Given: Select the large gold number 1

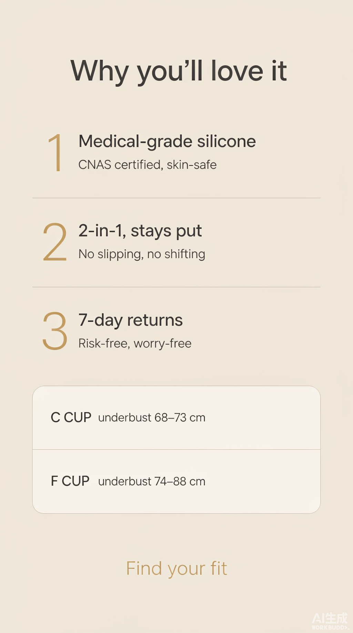Looking at the screenshot, I should [x=55, y=153].
